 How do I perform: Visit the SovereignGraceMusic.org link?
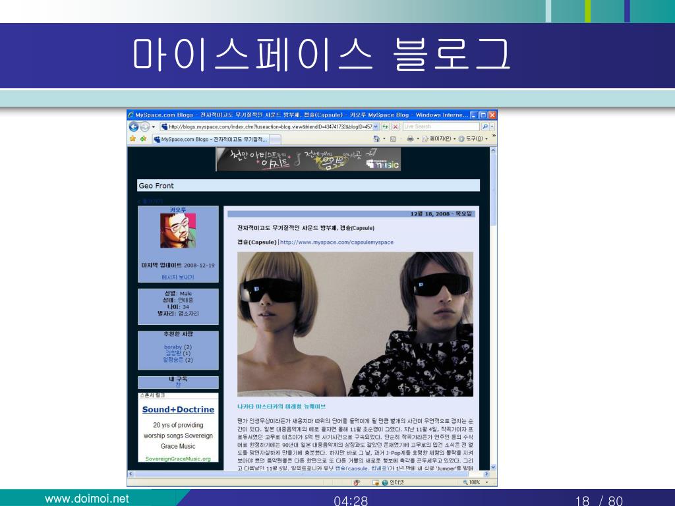point(178,459)
